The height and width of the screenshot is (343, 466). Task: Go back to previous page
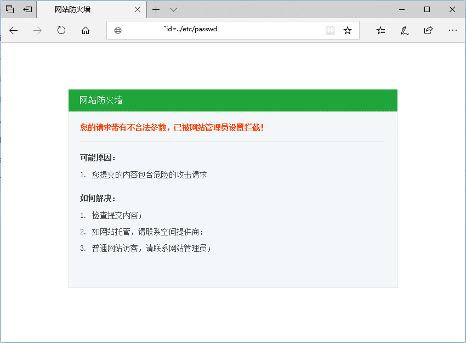13,30
